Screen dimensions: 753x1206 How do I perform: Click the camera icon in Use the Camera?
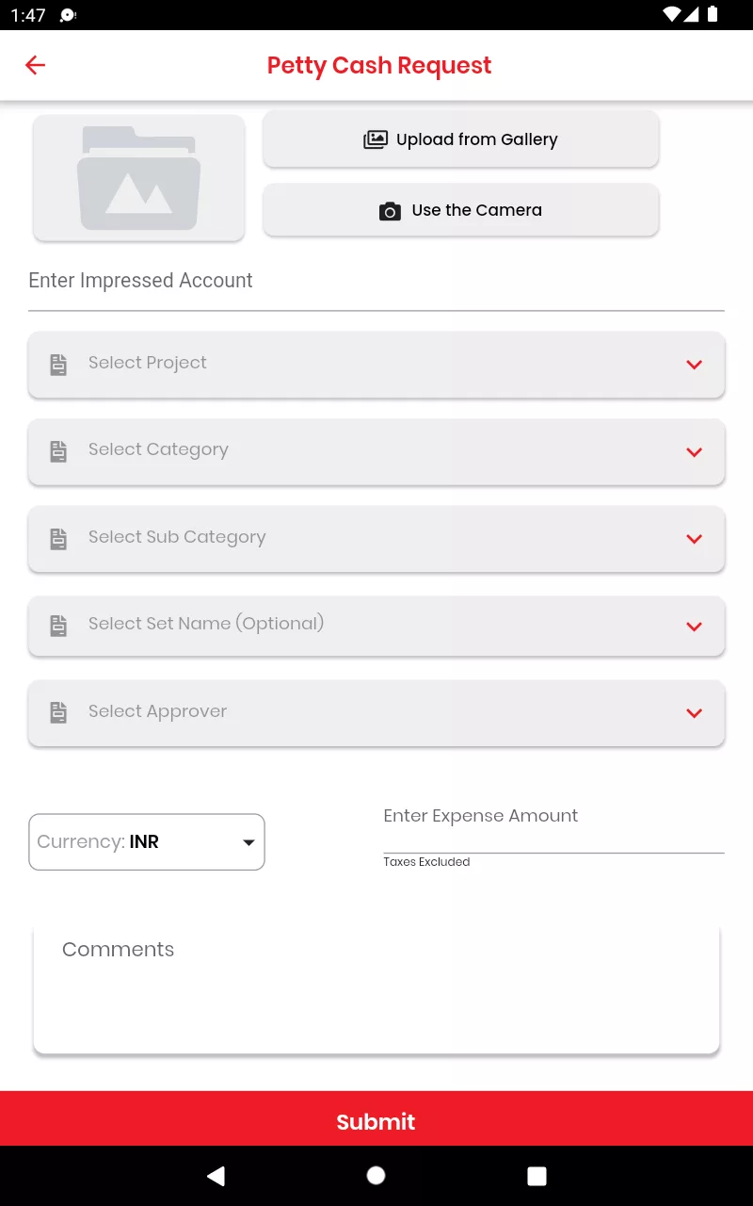pyautogui.click(x=390, y=211)
